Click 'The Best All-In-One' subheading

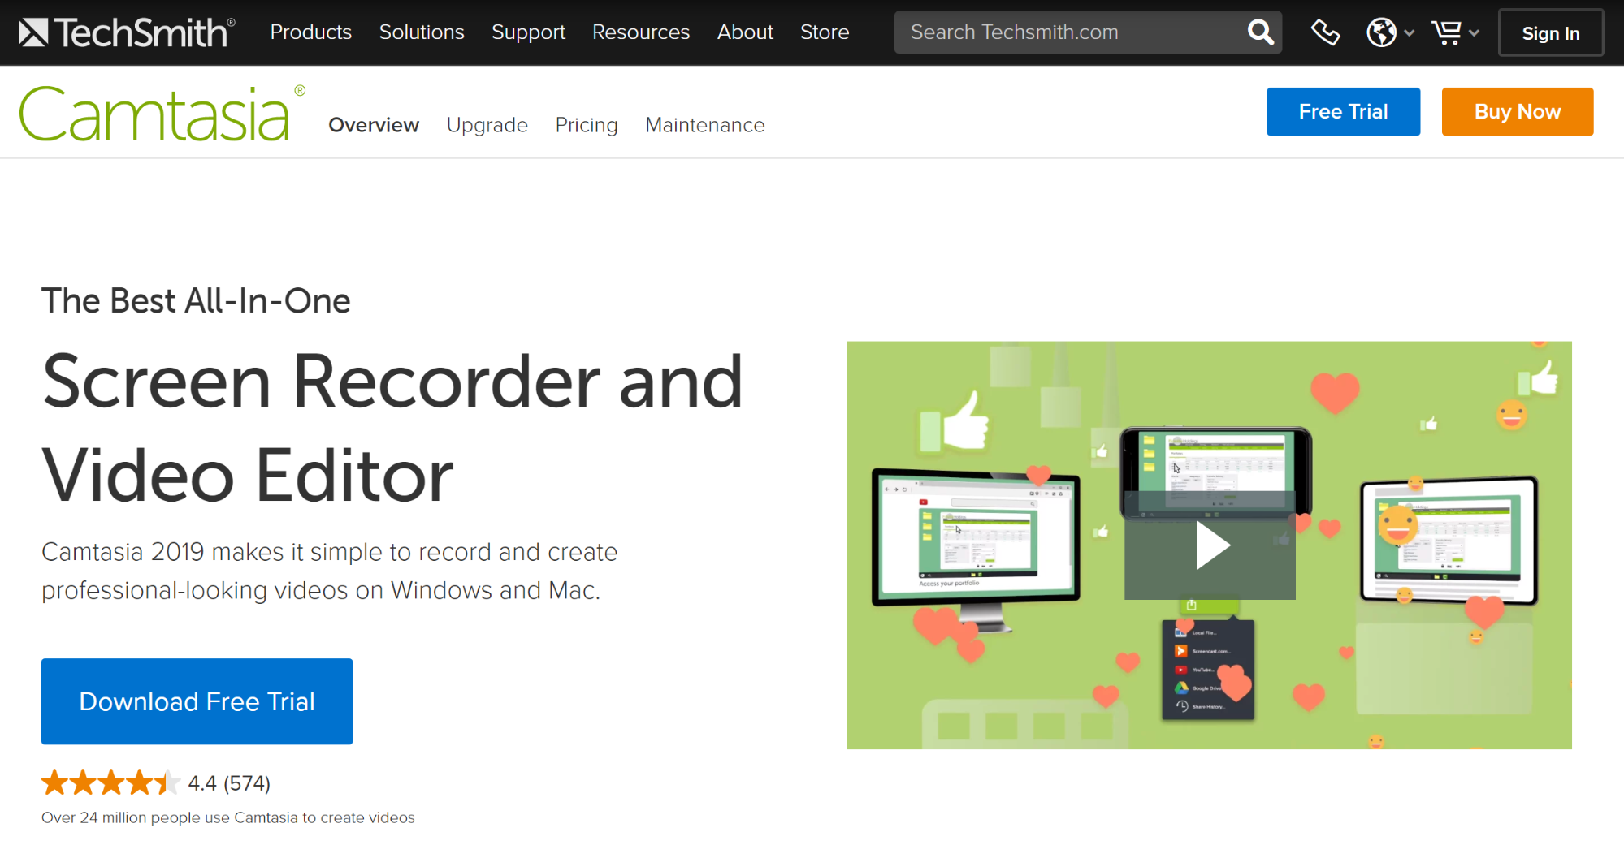point(196,301)
